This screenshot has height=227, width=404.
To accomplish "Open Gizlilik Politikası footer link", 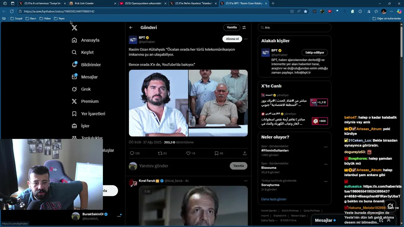I will tap(290, 211).
